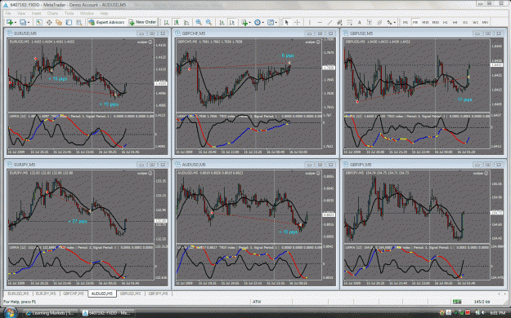The image size is (511, 318).
Task: Expand the Periods dropdown arrow
Action: [x=262, y=23]
